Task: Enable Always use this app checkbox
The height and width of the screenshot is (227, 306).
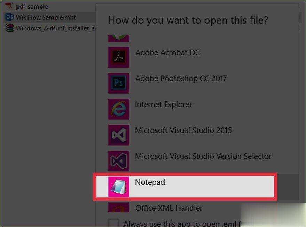Action: click(x=114, y=222)
